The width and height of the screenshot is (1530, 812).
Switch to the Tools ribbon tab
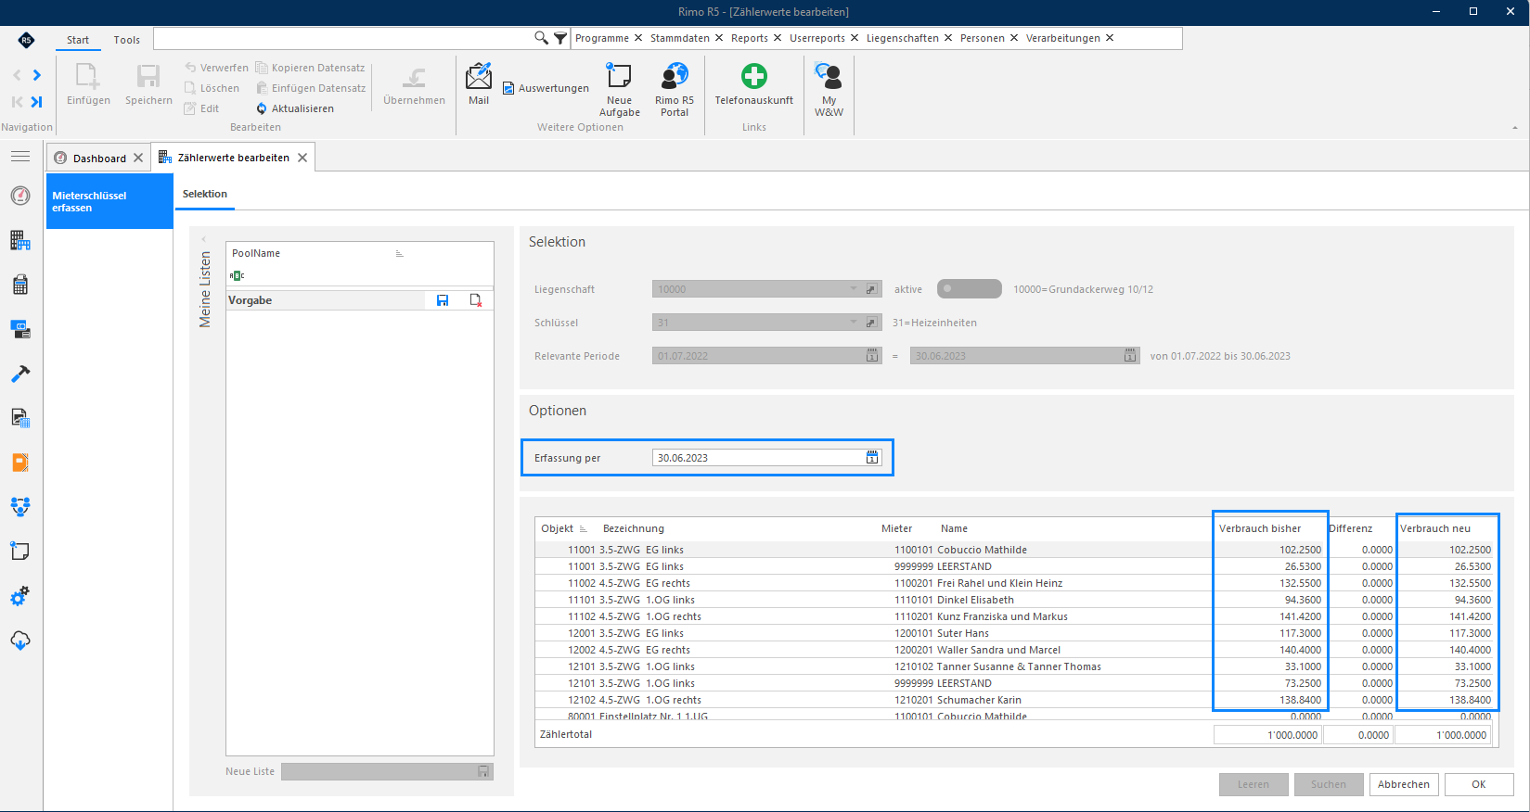pos(127,40)
